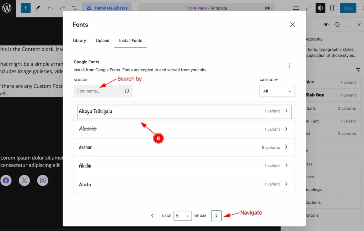Click the Facebook social icon in the page

[x=6, y=180]
